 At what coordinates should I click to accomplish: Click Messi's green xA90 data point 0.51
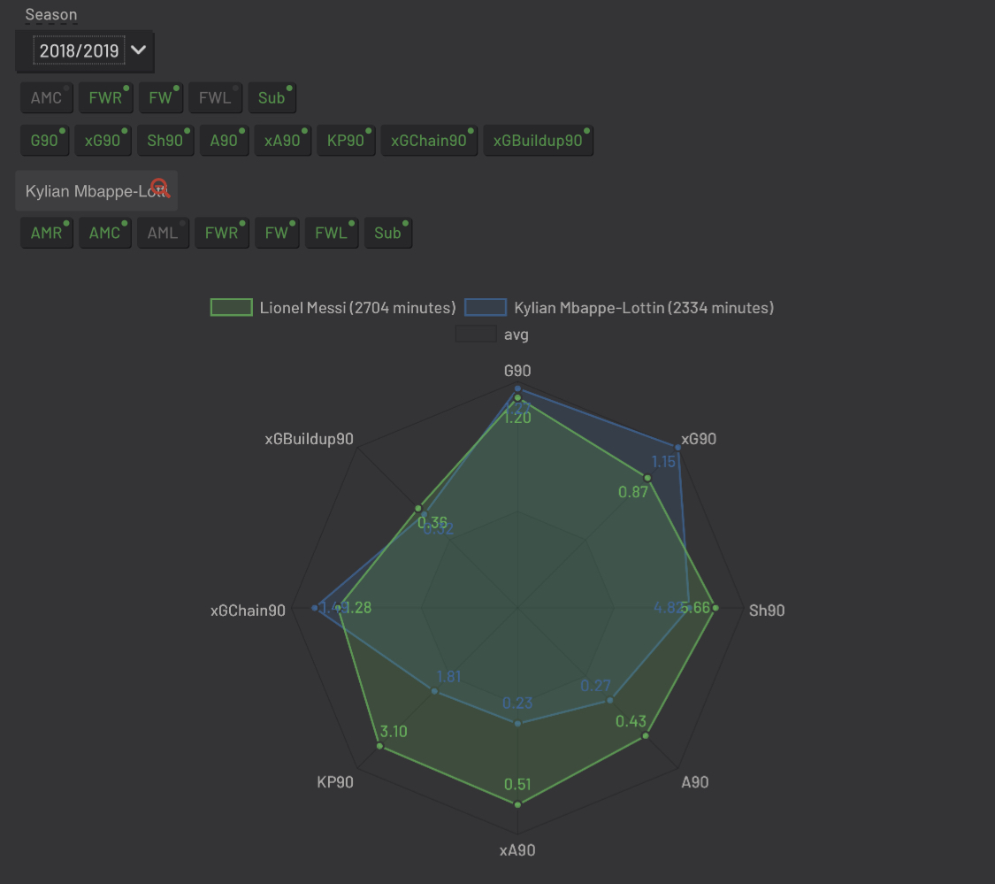pyautogui.click(x=517, y=804)
